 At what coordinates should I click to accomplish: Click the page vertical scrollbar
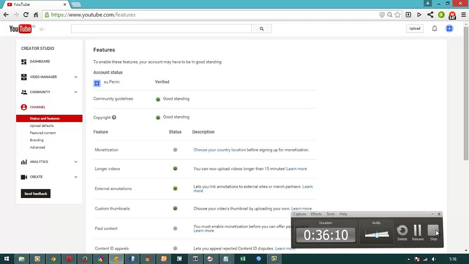466,94
